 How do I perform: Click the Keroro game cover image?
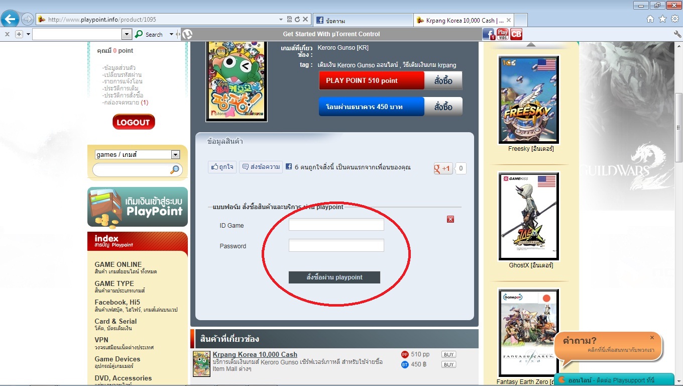[237, 81]
